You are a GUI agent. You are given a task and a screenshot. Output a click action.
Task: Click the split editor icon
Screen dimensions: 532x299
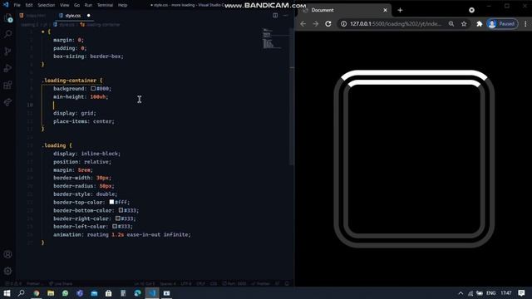tap(275, 15)
